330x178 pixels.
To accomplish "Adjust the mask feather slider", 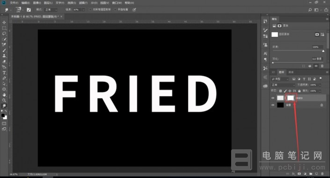I will [x=273, y=63].
